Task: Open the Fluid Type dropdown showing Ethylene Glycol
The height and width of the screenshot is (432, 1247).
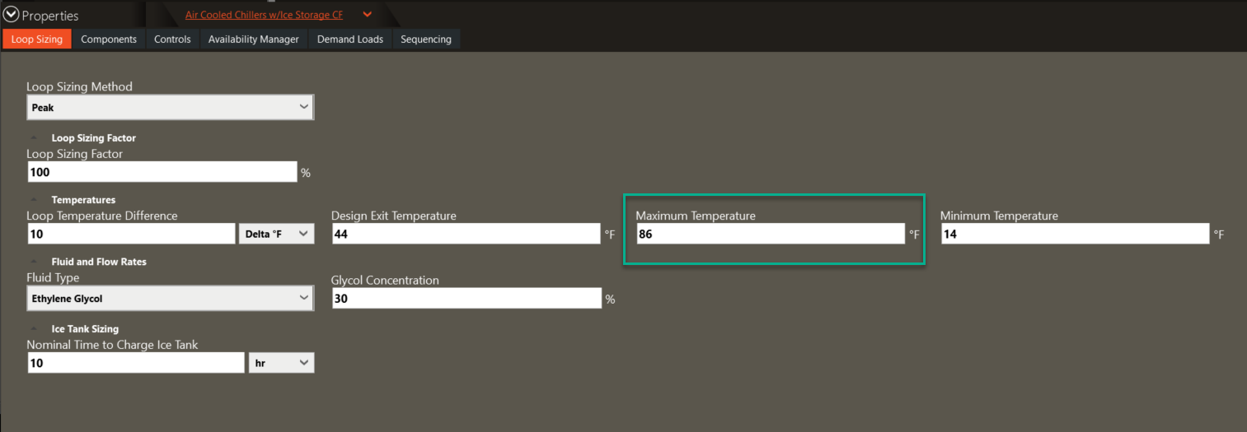Action: [x=170, y=298]
